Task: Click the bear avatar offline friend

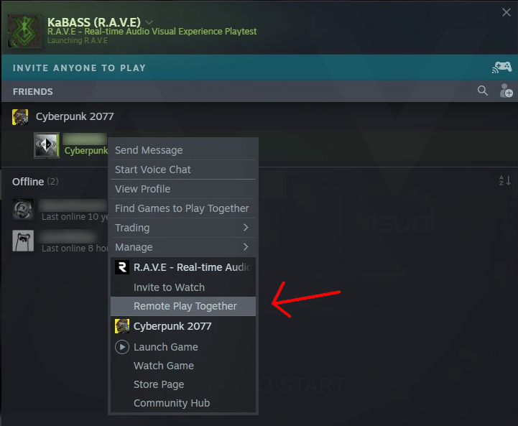Action: [x=23, y=241]
